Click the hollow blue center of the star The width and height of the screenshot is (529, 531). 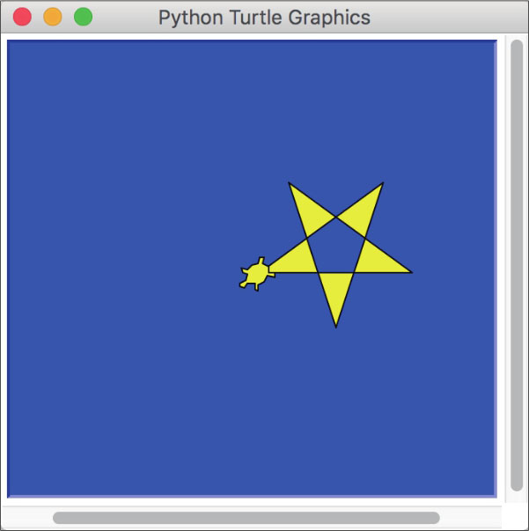tap(335, 247)
